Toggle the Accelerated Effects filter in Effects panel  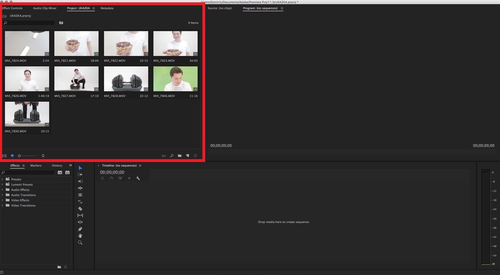[60, 172]
